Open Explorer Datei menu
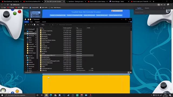Image resolution: width=173 pixels, height=97 pixels. 26,22
